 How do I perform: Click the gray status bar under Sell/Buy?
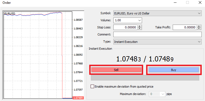pyautogui.click(x=145, y=78)
